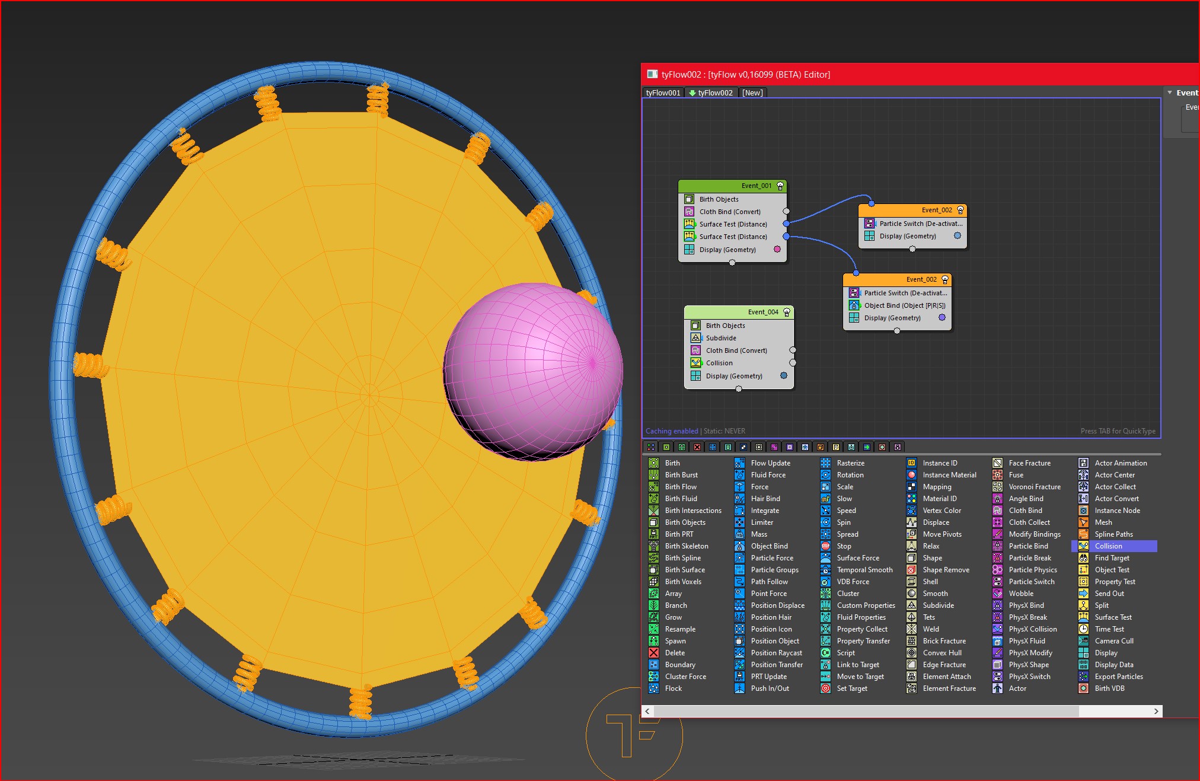Screen dimensions: 1200x781
Task: Click the purple Display color dot in Event_002
Action: pos(942,318)
